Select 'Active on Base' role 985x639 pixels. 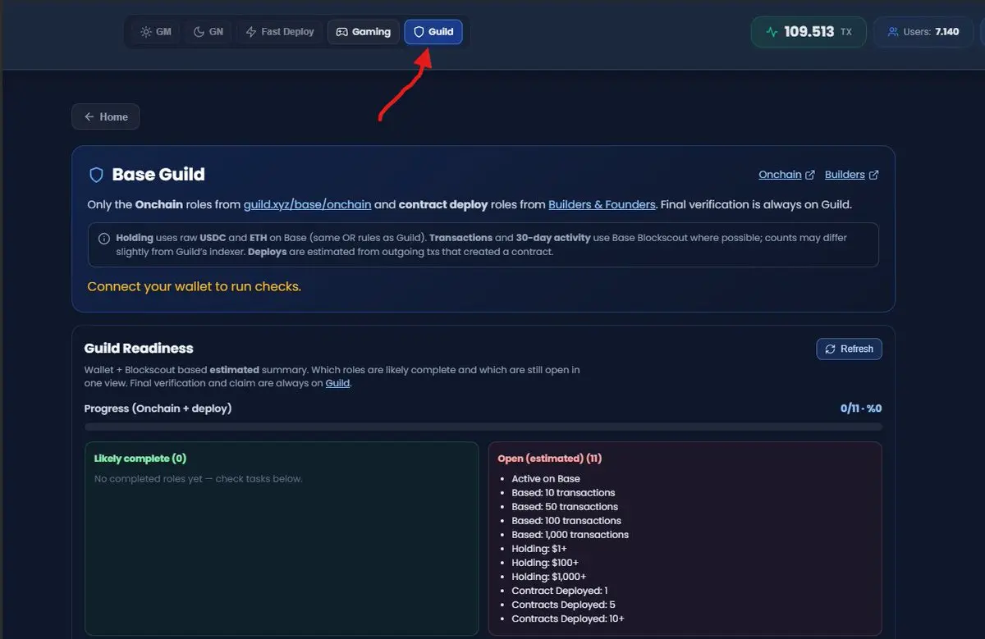coord(546,479)
